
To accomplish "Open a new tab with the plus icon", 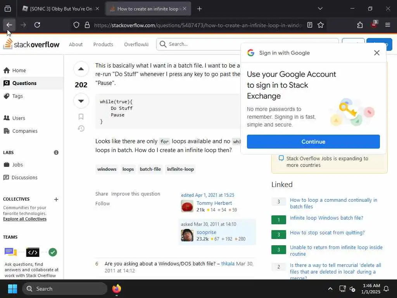I will click(200, 9).
